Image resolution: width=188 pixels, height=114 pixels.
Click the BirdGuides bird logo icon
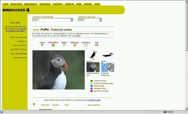pyautogui.click(x=28, y=10)
